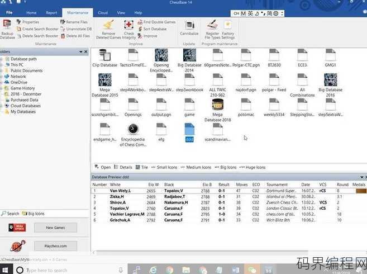367x274 pixels.
Task: Run Check Integrity tool
Action: (128, 29)
